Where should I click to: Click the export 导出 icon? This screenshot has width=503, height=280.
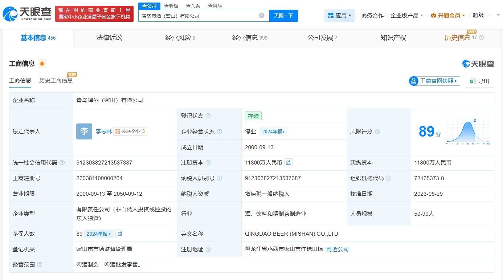473,81
